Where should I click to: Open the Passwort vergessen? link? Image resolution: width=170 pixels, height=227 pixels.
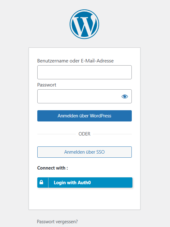click(57, 221)
